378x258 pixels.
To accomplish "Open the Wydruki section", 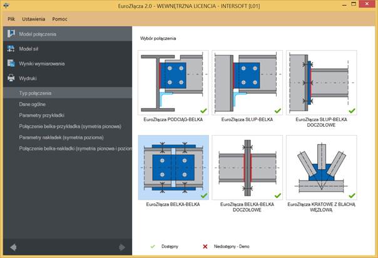I will click(x=68, y=78).
